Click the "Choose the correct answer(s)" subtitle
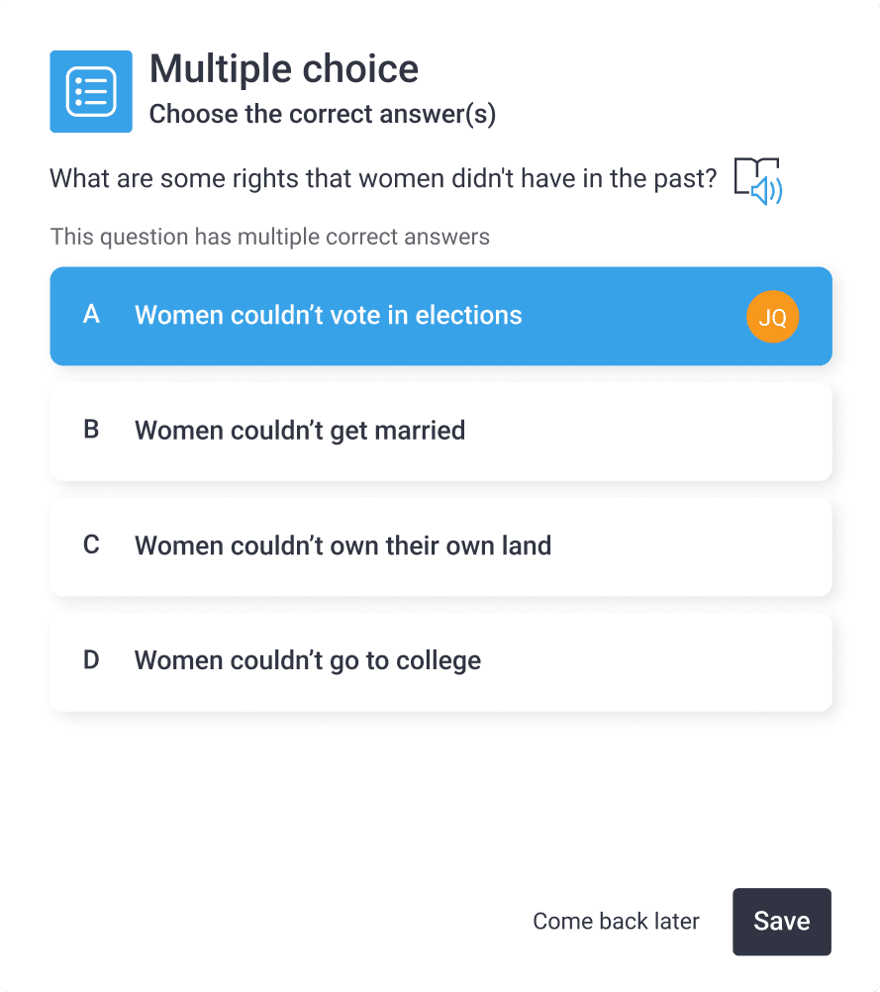 tap(323, 115)
